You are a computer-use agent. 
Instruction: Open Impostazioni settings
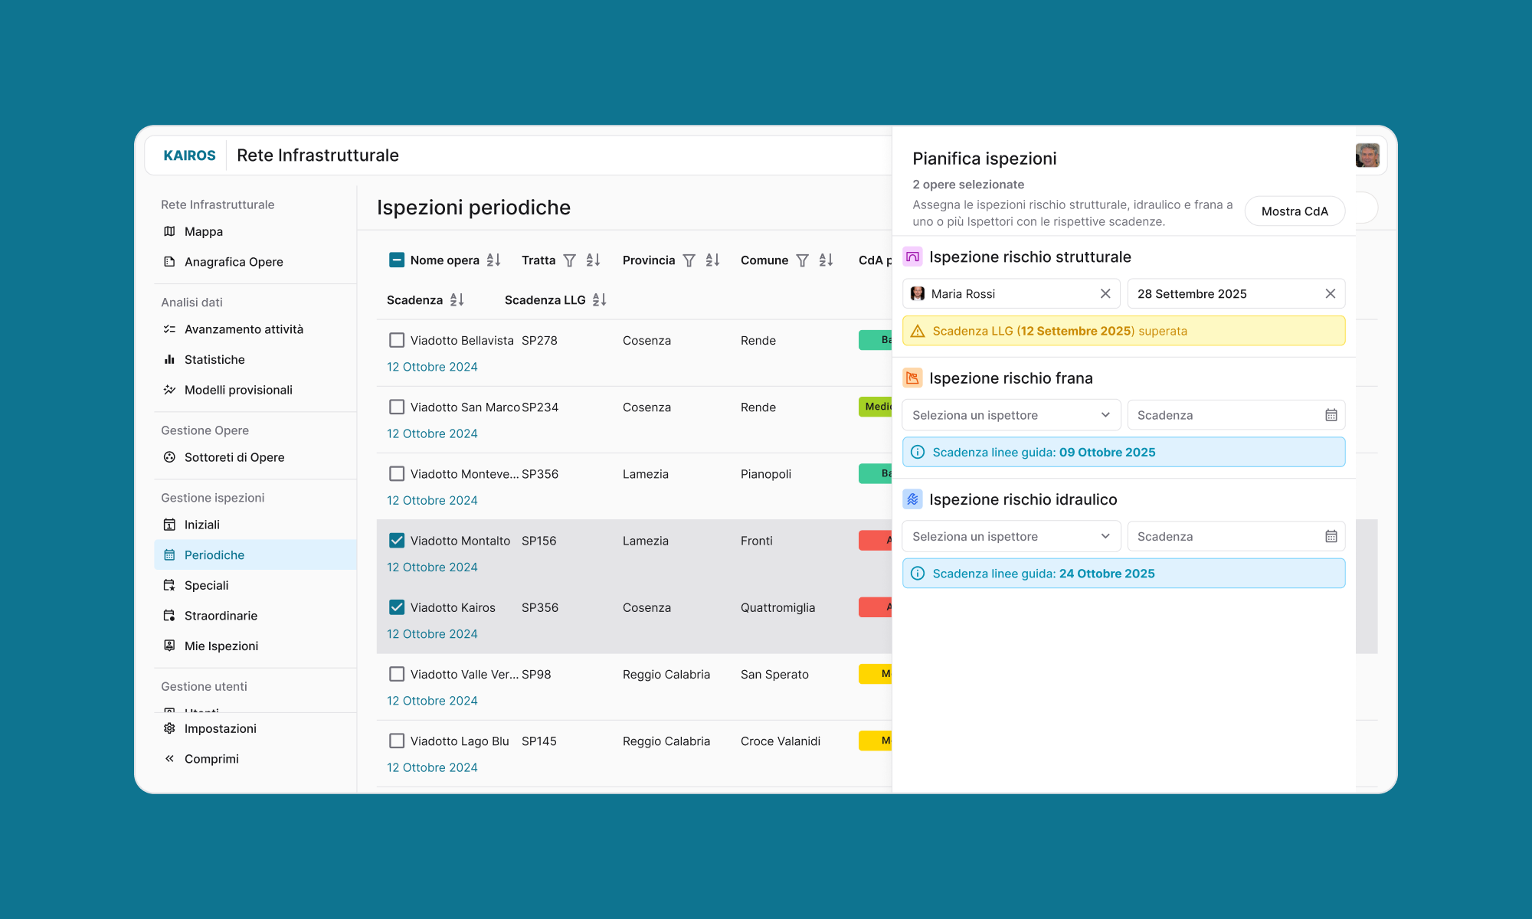pos(220,728)
